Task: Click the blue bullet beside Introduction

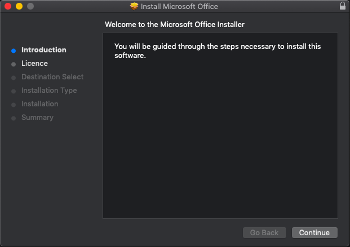Action: (x=14, y=50)
